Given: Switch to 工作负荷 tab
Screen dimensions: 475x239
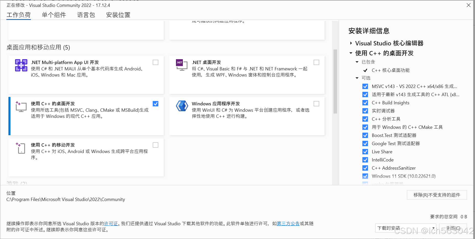Looking at the screenshot, I should click(x=19, y=15).
